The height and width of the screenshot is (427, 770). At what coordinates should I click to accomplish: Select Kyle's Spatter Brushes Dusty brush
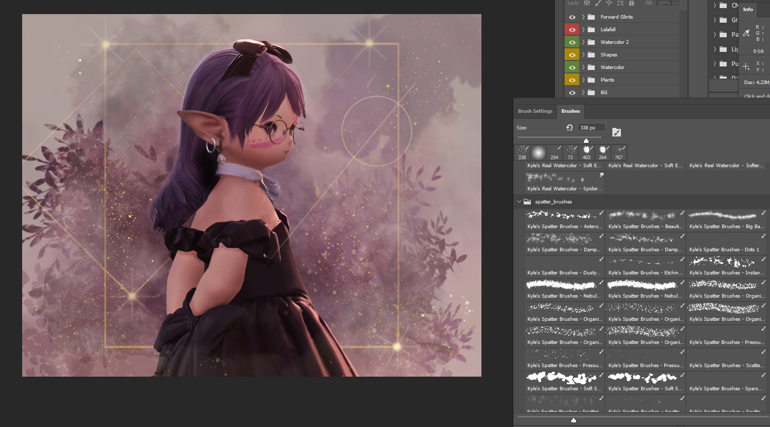pyautogui.click(x=564, y=266)
